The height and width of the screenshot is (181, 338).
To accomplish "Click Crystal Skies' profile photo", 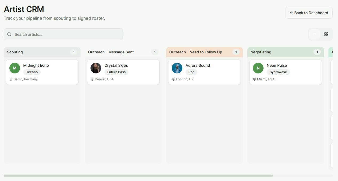I will (x=96, y=68).
